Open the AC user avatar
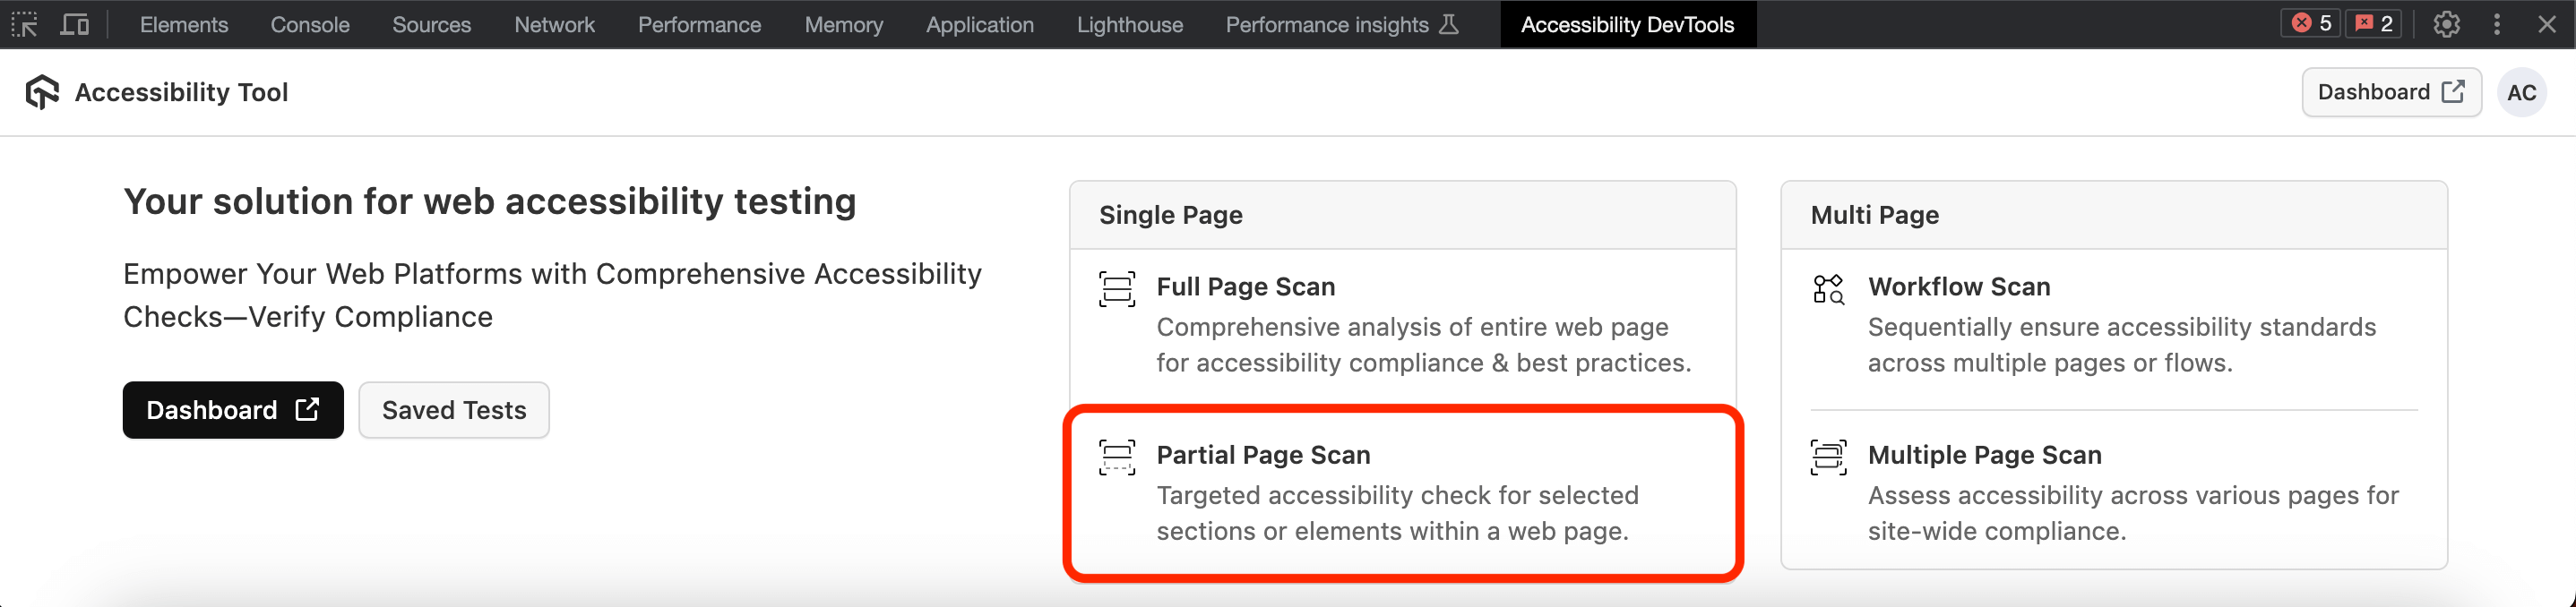 coord(2521,93)
